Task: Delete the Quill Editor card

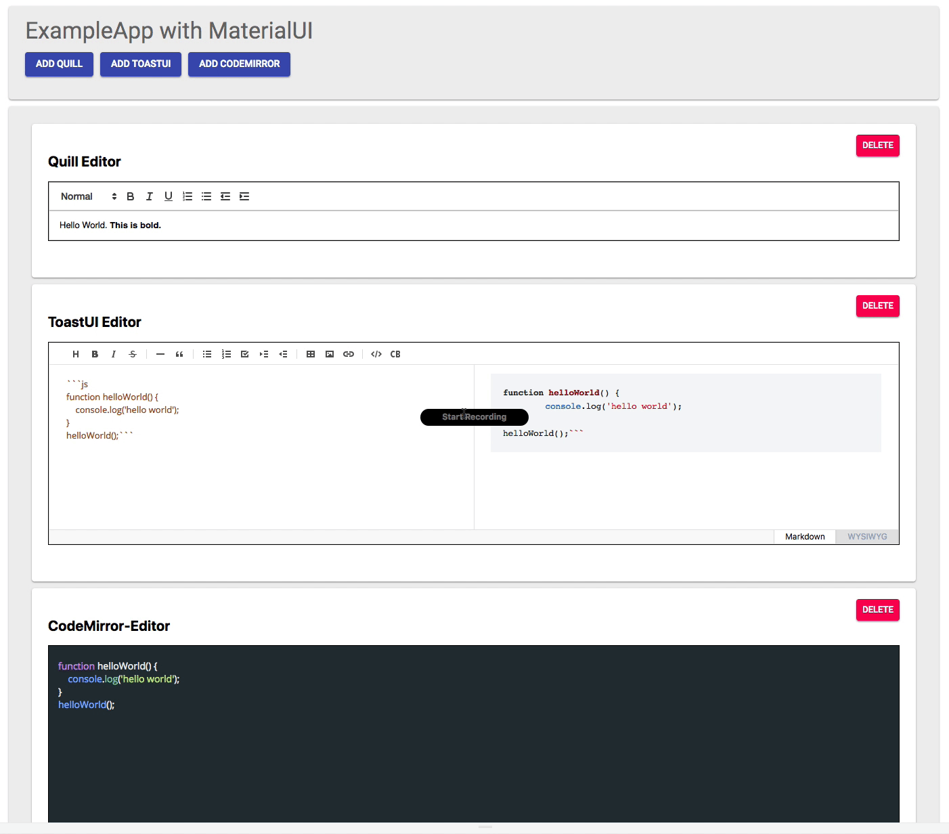Action: pyautogui.click(x=877, y=146)
